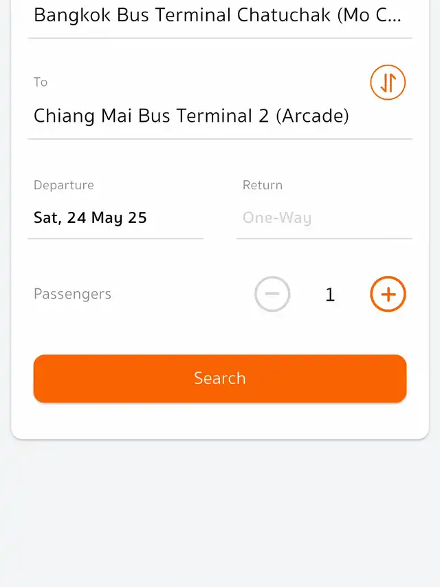Tap the underline beneath the departure date
The image size is (440, 587).
click(115, 239)
